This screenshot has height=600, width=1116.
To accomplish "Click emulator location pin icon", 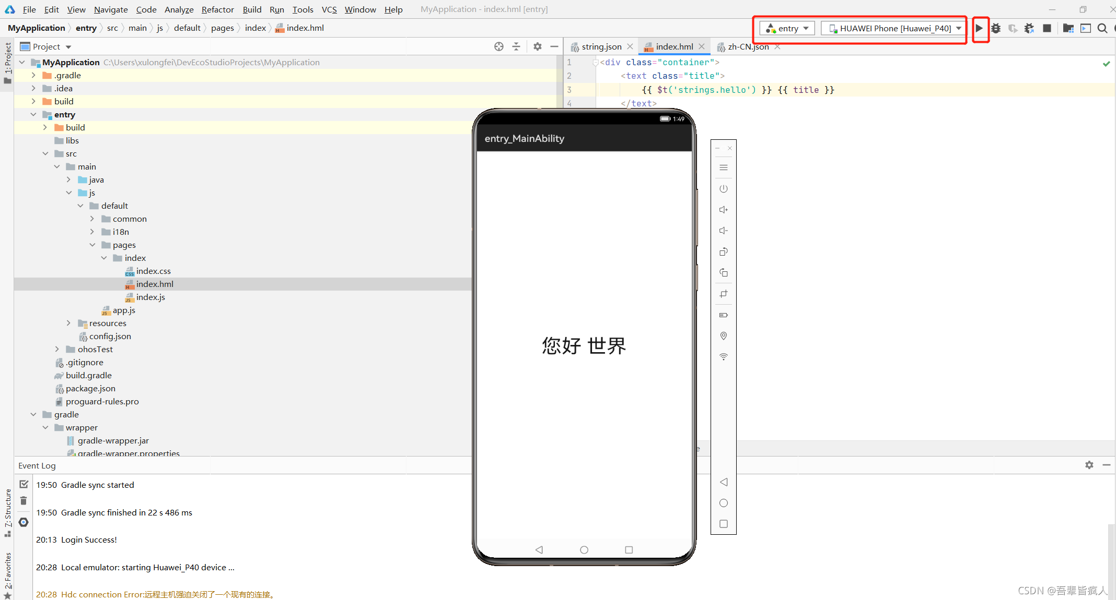I will [x=724, y=336].
